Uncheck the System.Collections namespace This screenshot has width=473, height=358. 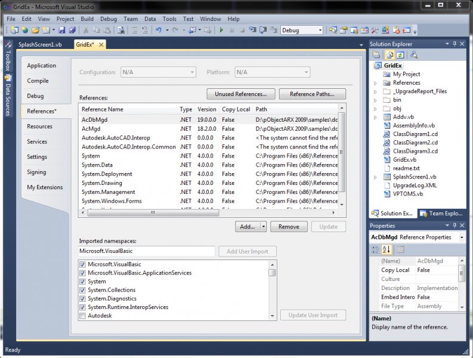pyautogui.click(x=82, y=290)
